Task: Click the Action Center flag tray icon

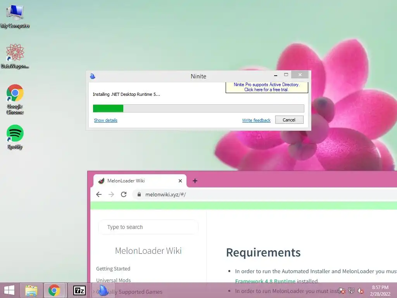Action: click(342, 291)
